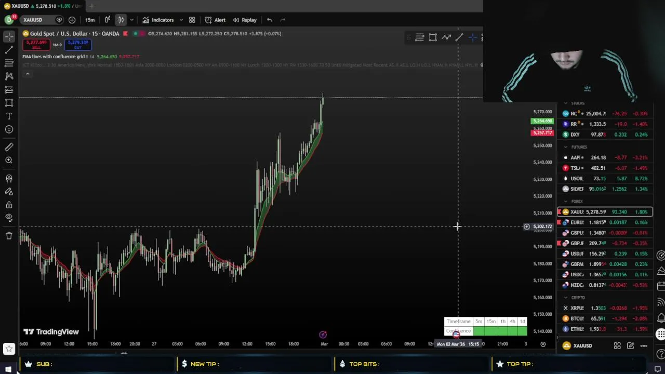The image size is (665, 374).
Task: Toggle magnet mode for drawings
Action: 9,179
